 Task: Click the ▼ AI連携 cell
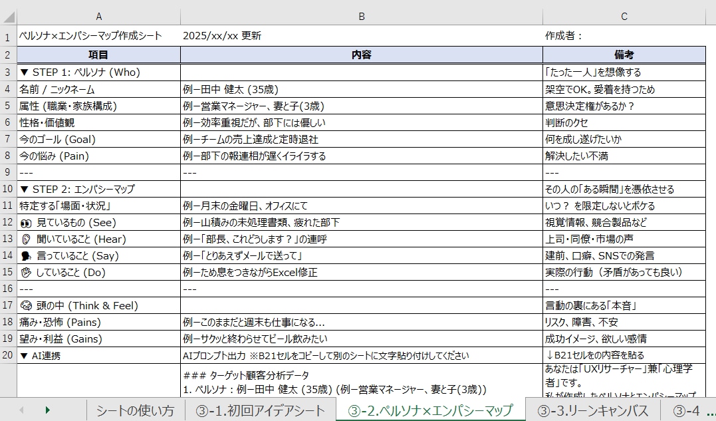[98, 355]
